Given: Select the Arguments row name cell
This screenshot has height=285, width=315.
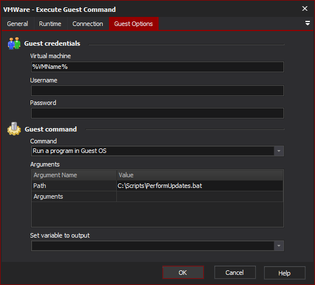Looking at the screenshot, I should coord(74,196).
